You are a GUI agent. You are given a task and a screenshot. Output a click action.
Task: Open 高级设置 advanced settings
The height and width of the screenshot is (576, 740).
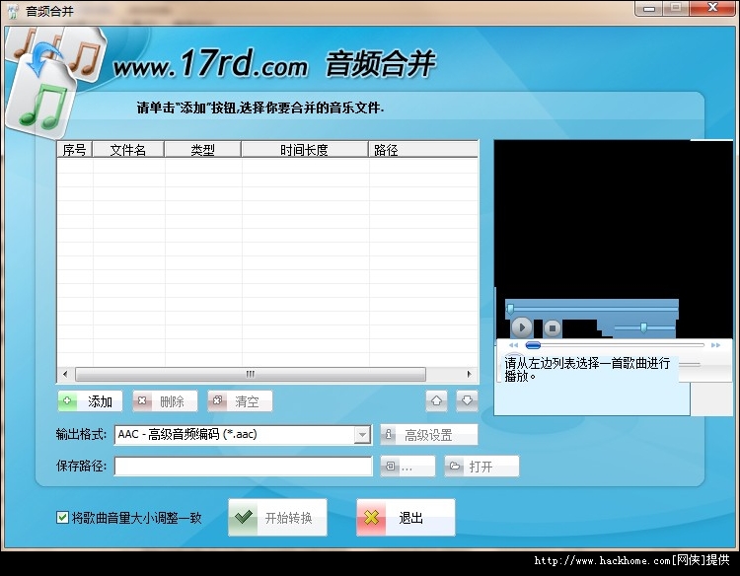tap(429, 435)
